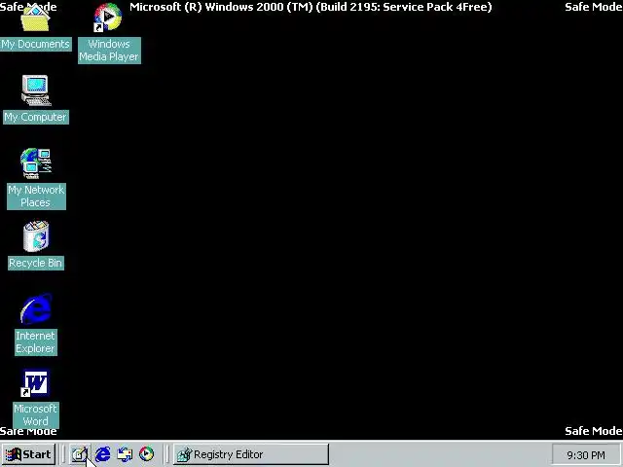The image size is (623, 467).
Task: Select the My Documents folder icon
Action: tap(35, 19)
